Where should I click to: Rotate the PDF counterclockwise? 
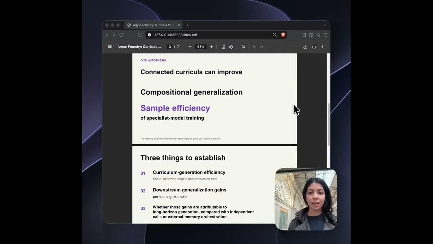(x=231, y=47)
